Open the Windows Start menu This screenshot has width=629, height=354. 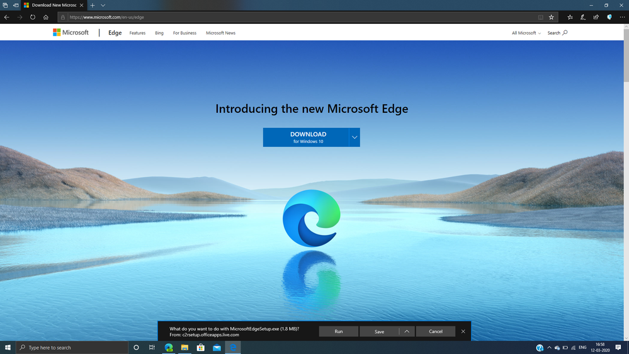[x=8, y=348]
